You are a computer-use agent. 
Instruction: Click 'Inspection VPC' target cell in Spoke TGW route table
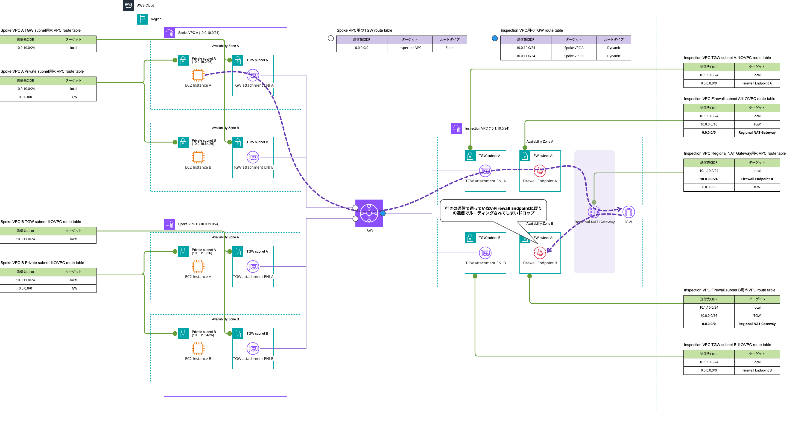pos(410,48)
